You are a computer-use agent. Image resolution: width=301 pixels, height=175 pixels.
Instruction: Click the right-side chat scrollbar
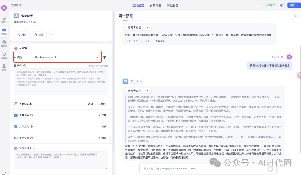tap(300, 99)
